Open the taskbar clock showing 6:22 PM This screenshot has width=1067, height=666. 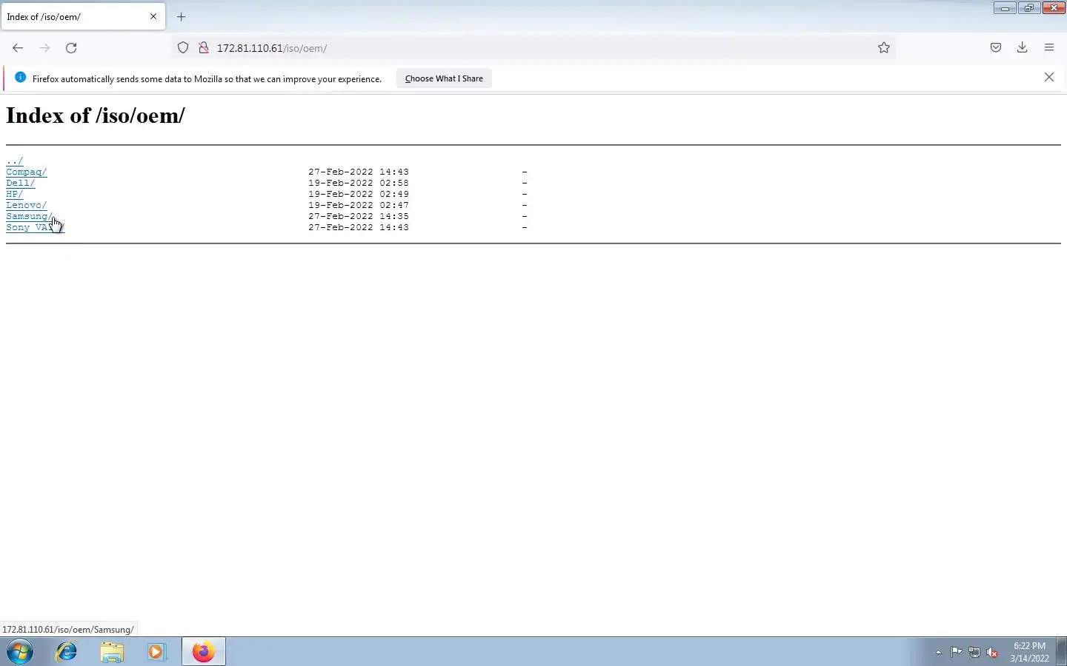[x=1029, y=652]
